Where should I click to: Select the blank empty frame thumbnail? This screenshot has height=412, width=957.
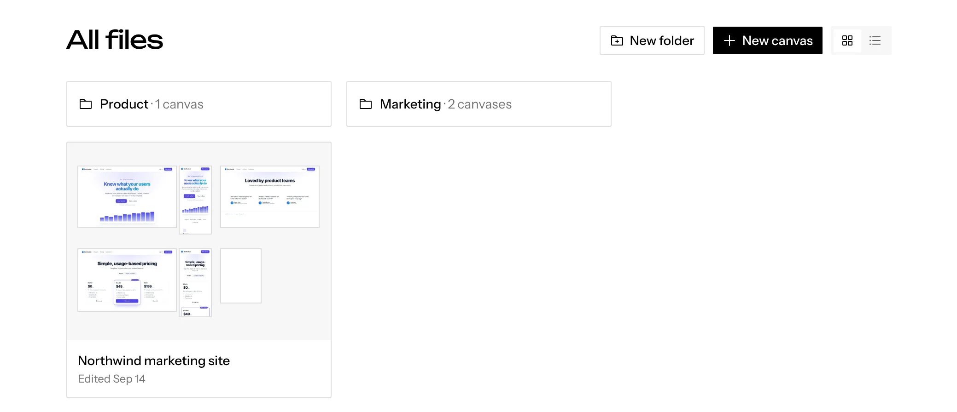click(x=241, y=276)
